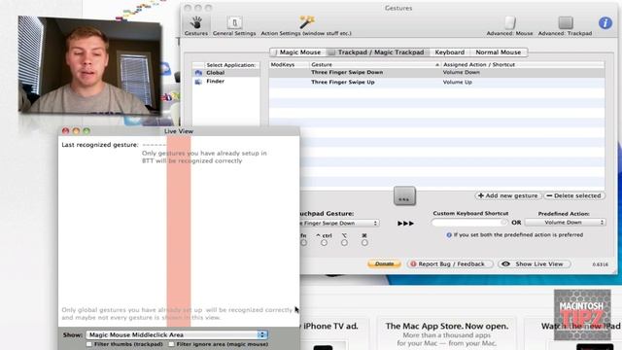
Task: Toggle the option modifier radio button
Action: [x=344, y=242]
